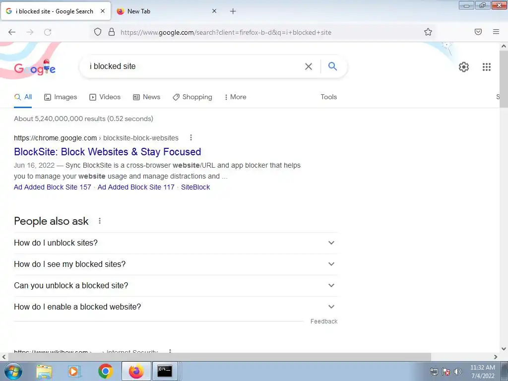Screen dimensions: 508x381
Task: Open the 'Ad Added Block Site 117' link
Action: (x=136, y=187)
